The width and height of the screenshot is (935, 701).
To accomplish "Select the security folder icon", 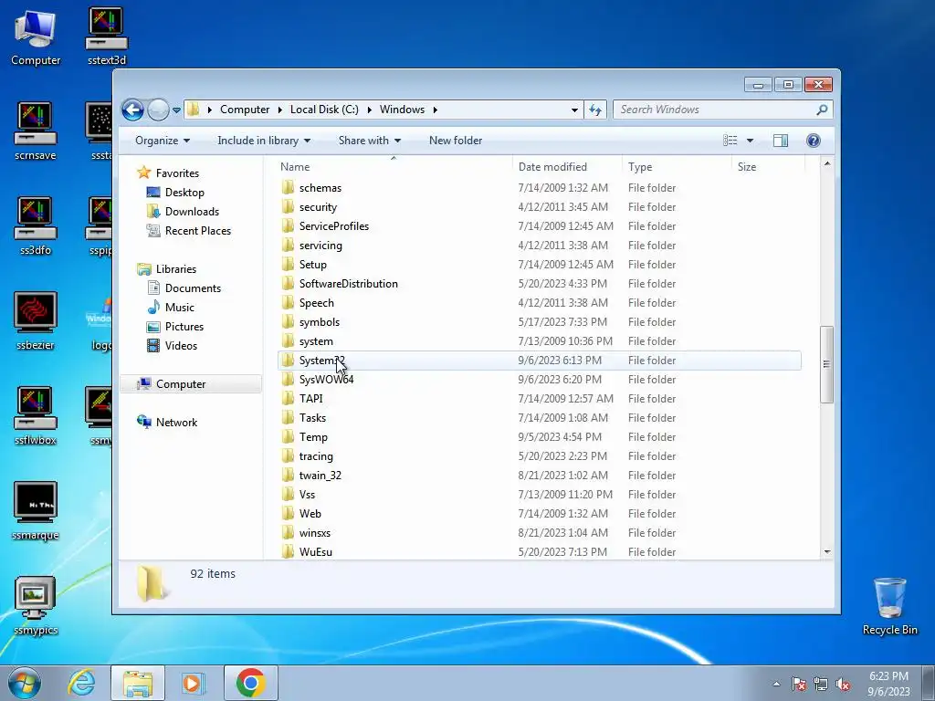I will 288,207.
